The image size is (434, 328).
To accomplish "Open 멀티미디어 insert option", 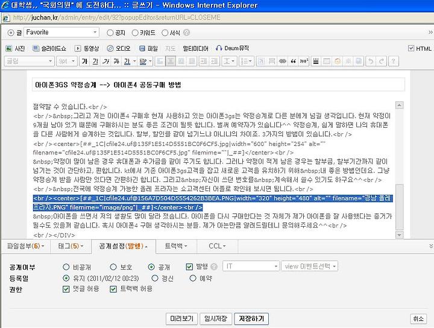I will pyautogui.click(x=195, y=48).
